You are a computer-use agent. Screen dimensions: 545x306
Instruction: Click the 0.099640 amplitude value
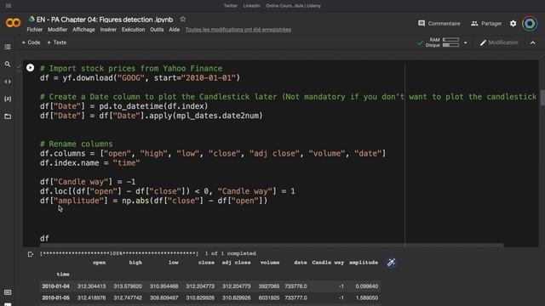pos(367,286)
